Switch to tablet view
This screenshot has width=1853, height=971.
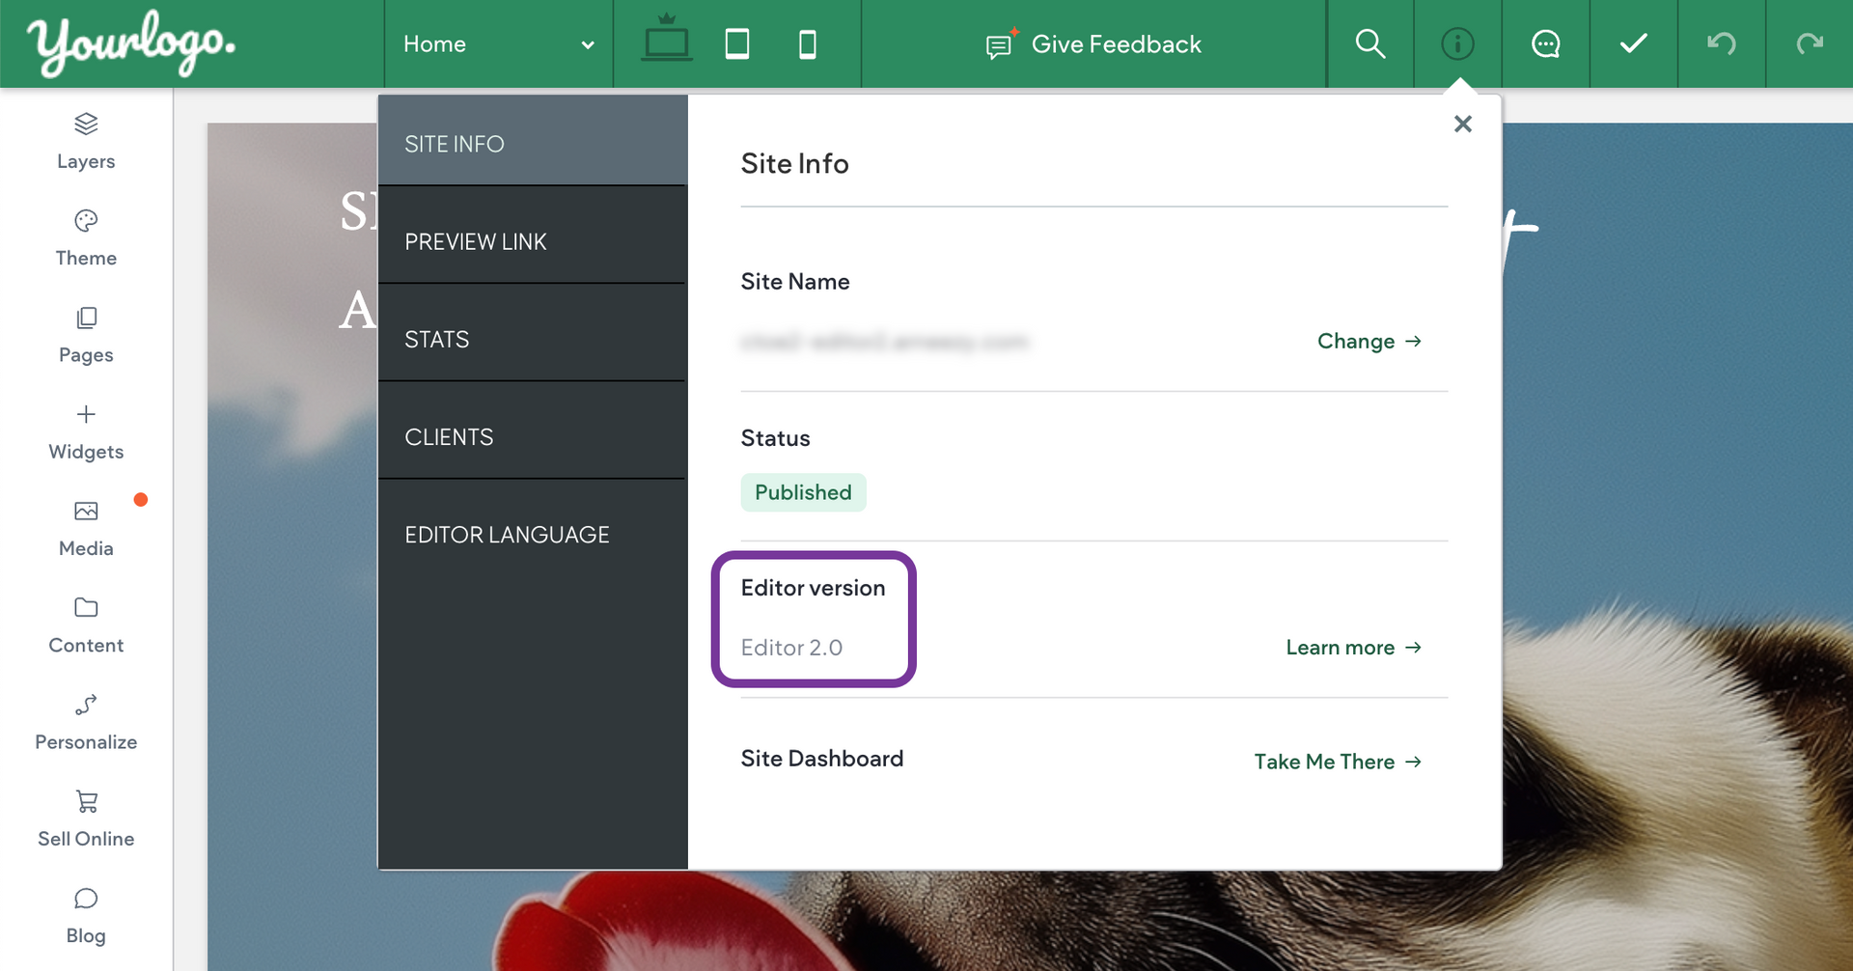click(737, 43)
